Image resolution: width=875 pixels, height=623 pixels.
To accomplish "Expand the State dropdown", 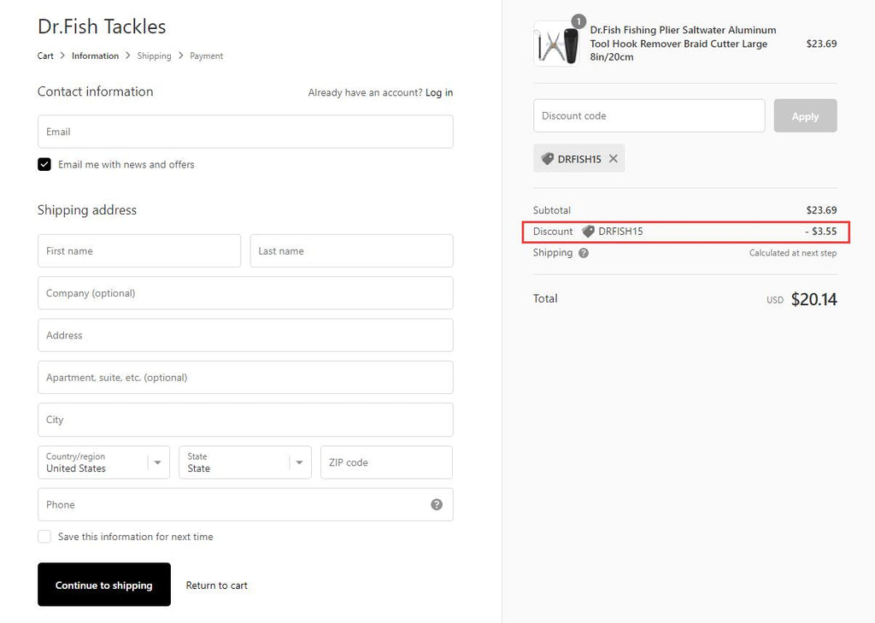I will point(244,462).
